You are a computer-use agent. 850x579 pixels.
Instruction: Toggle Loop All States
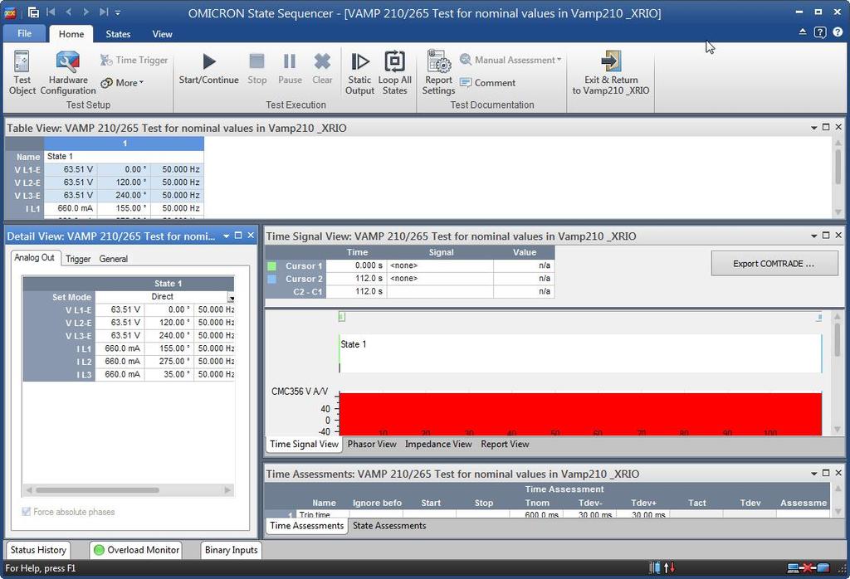coord(394,73)
